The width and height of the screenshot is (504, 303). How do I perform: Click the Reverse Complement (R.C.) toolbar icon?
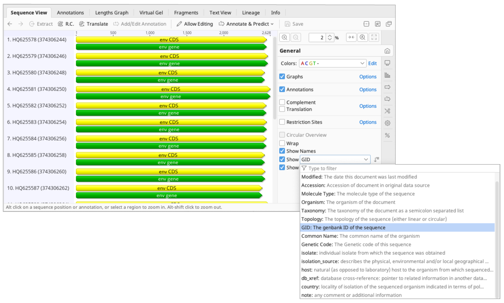point(66,24)
